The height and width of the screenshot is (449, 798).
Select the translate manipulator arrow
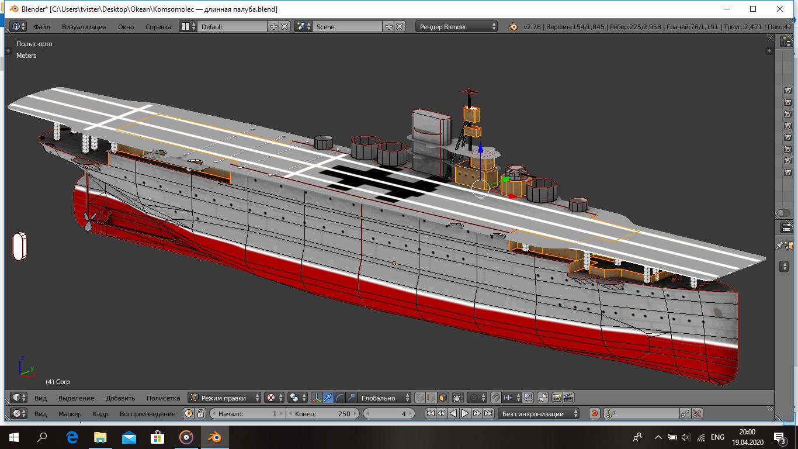[x=328, y=398]
